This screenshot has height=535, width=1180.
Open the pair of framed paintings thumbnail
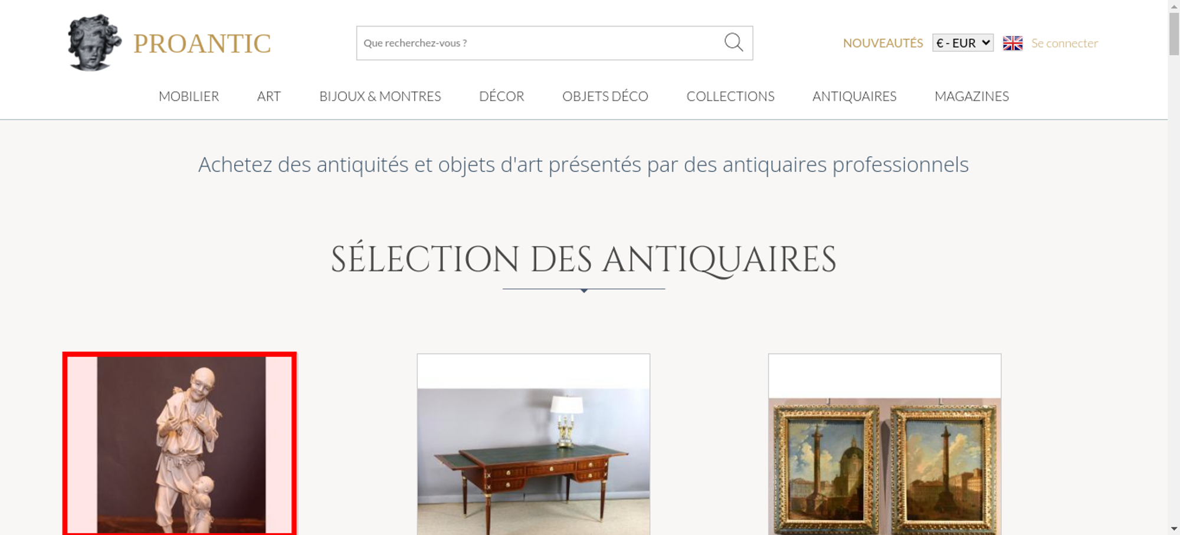point(884,444)
